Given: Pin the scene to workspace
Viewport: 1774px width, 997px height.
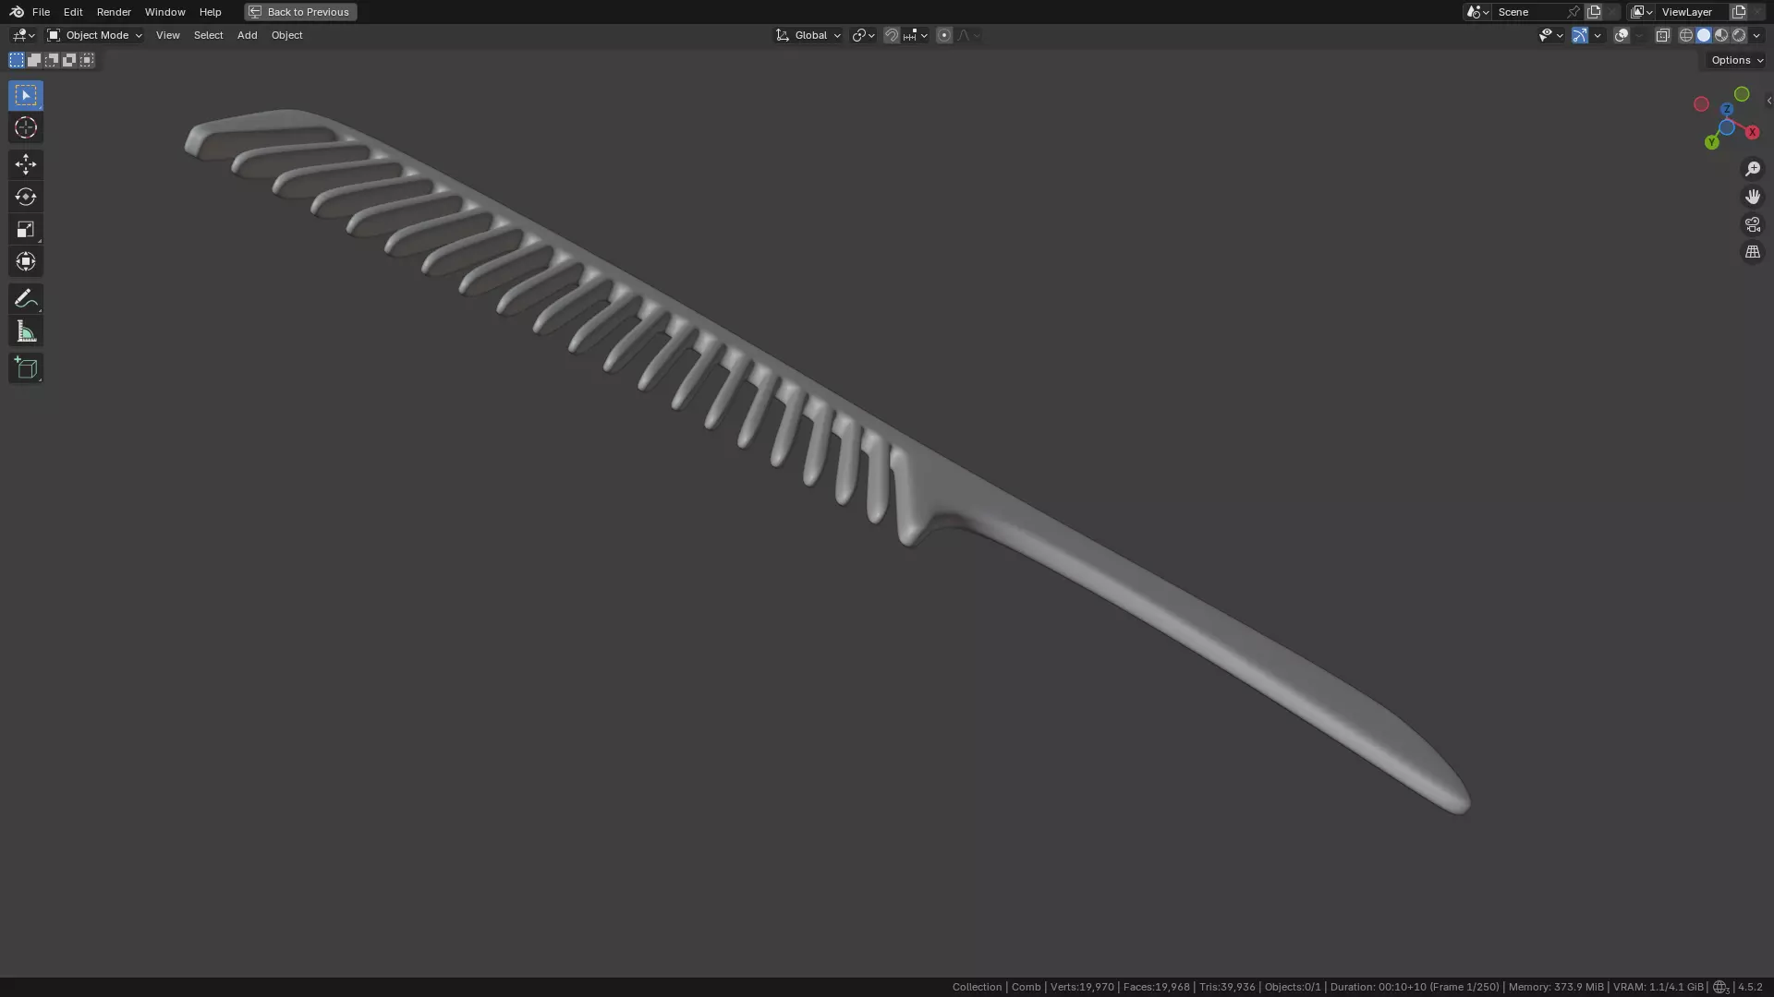Looking at the screenshot, I should pos(1574,12).
